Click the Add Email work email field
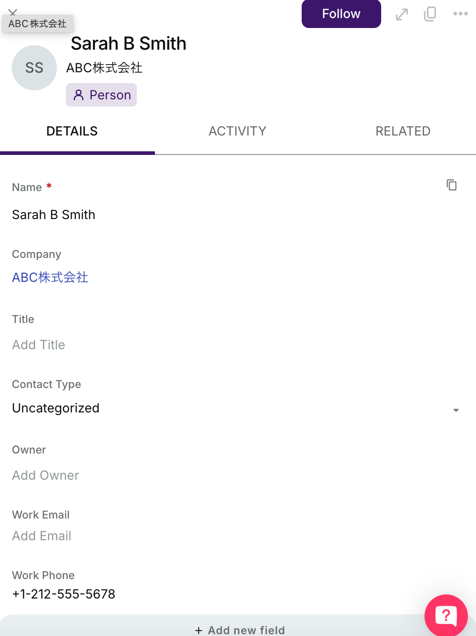 tap(42, 536)
